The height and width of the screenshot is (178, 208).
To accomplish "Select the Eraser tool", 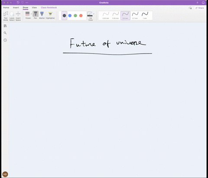I will click(x=27, y=15).
